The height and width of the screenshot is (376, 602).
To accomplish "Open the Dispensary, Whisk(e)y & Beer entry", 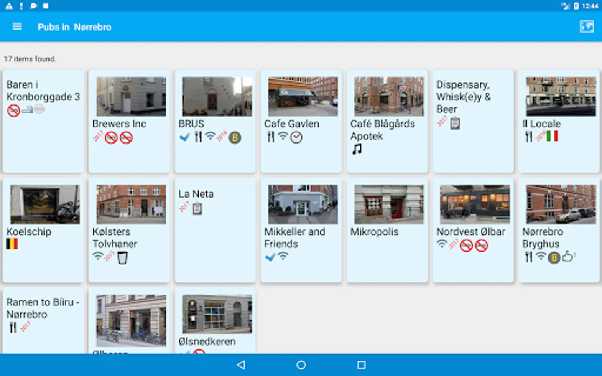I will (473, 121).
